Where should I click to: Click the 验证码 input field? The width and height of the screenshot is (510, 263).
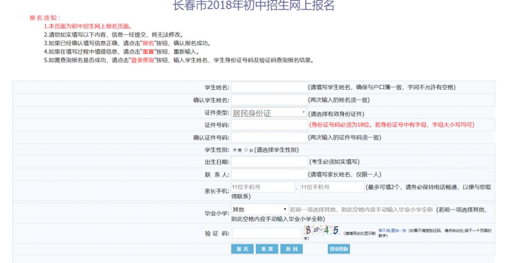tap(267, 233)
